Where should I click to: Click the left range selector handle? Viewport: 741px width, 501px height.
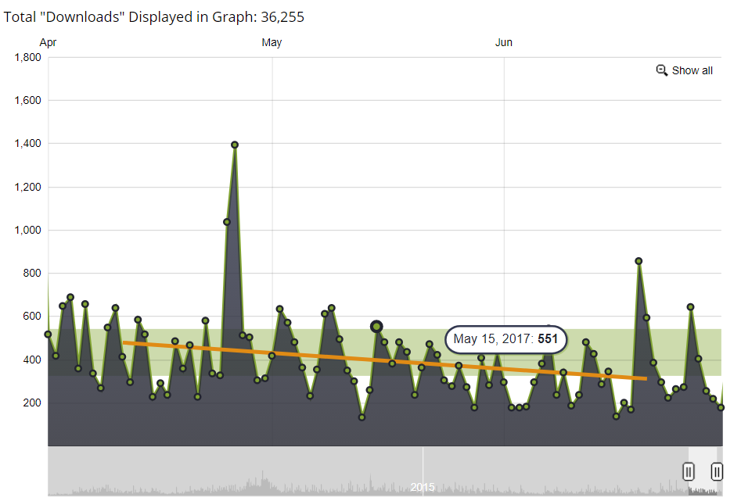click(688, 471)
